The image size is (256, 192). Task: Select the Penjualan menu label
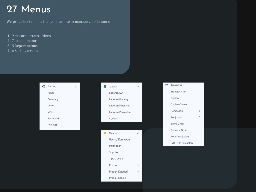point(176,118)
